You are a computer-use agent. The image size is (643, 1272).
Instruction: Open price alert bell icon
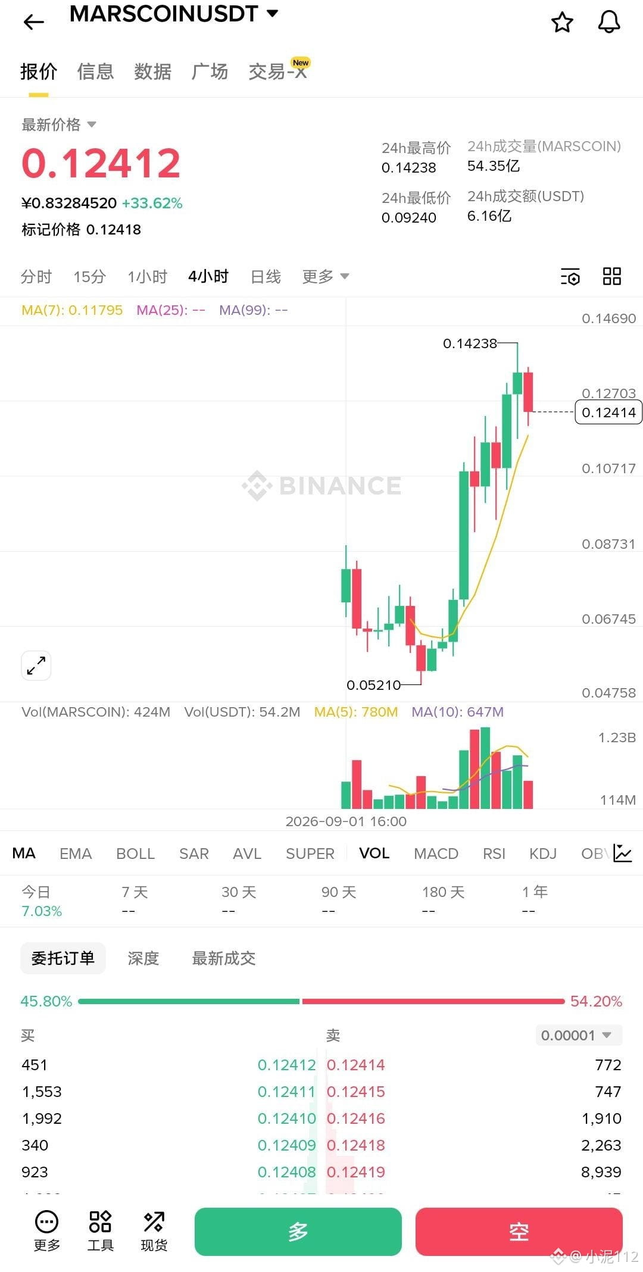tap(608, 23)
